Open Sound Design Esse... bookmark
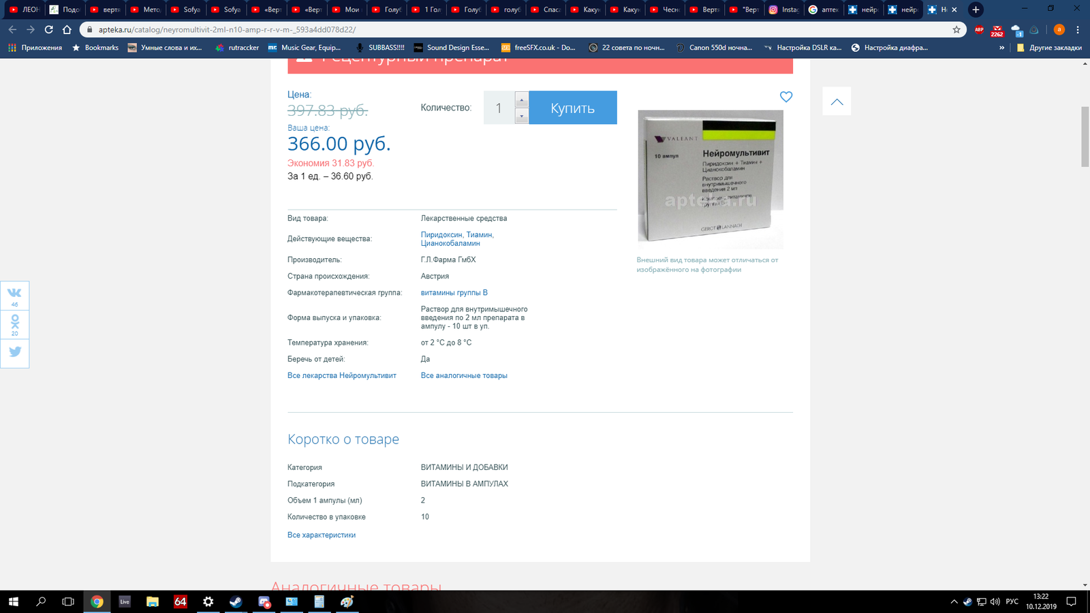This screenshot has height=613, width=1090. tap(451, 48)
